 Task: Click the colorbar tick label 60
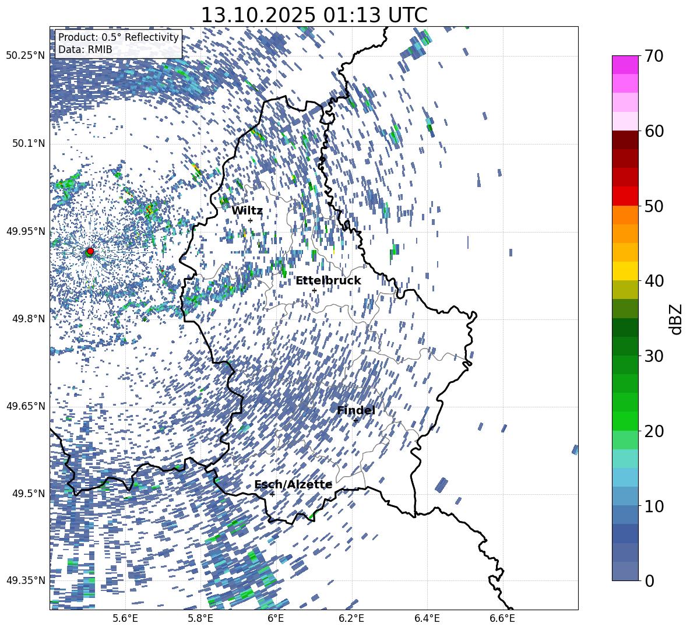(654, 132)
